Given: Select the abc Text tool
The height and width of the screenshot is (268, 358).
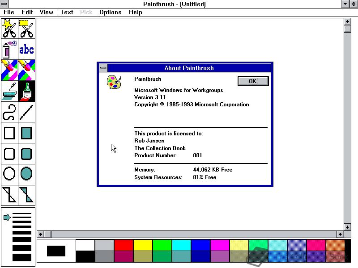Looking at the screenshot, I should pyautogui.click(x=26, y=50).
